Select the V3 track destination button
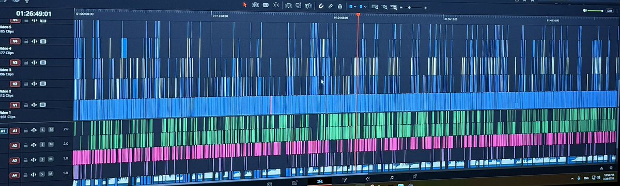 tap(15, 62)
